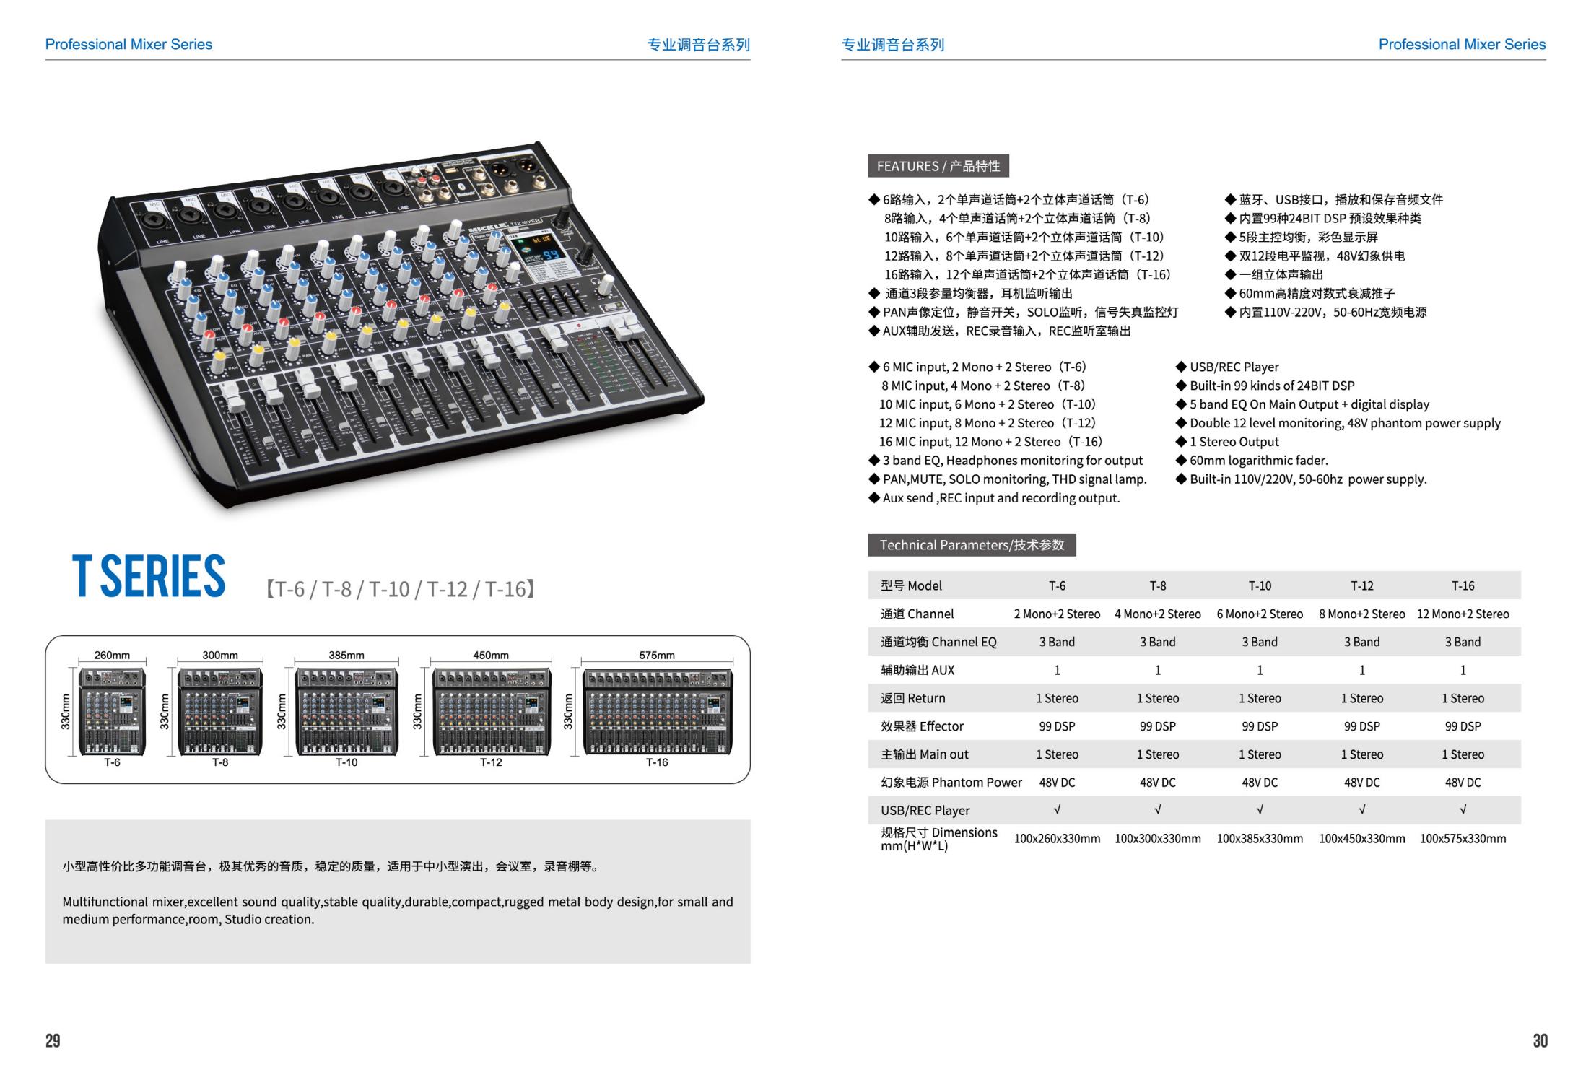Viewport: 1591px width, 1080px height.
Task: Click the 效果器 Effector row label
Action: [x=922, y=726]
